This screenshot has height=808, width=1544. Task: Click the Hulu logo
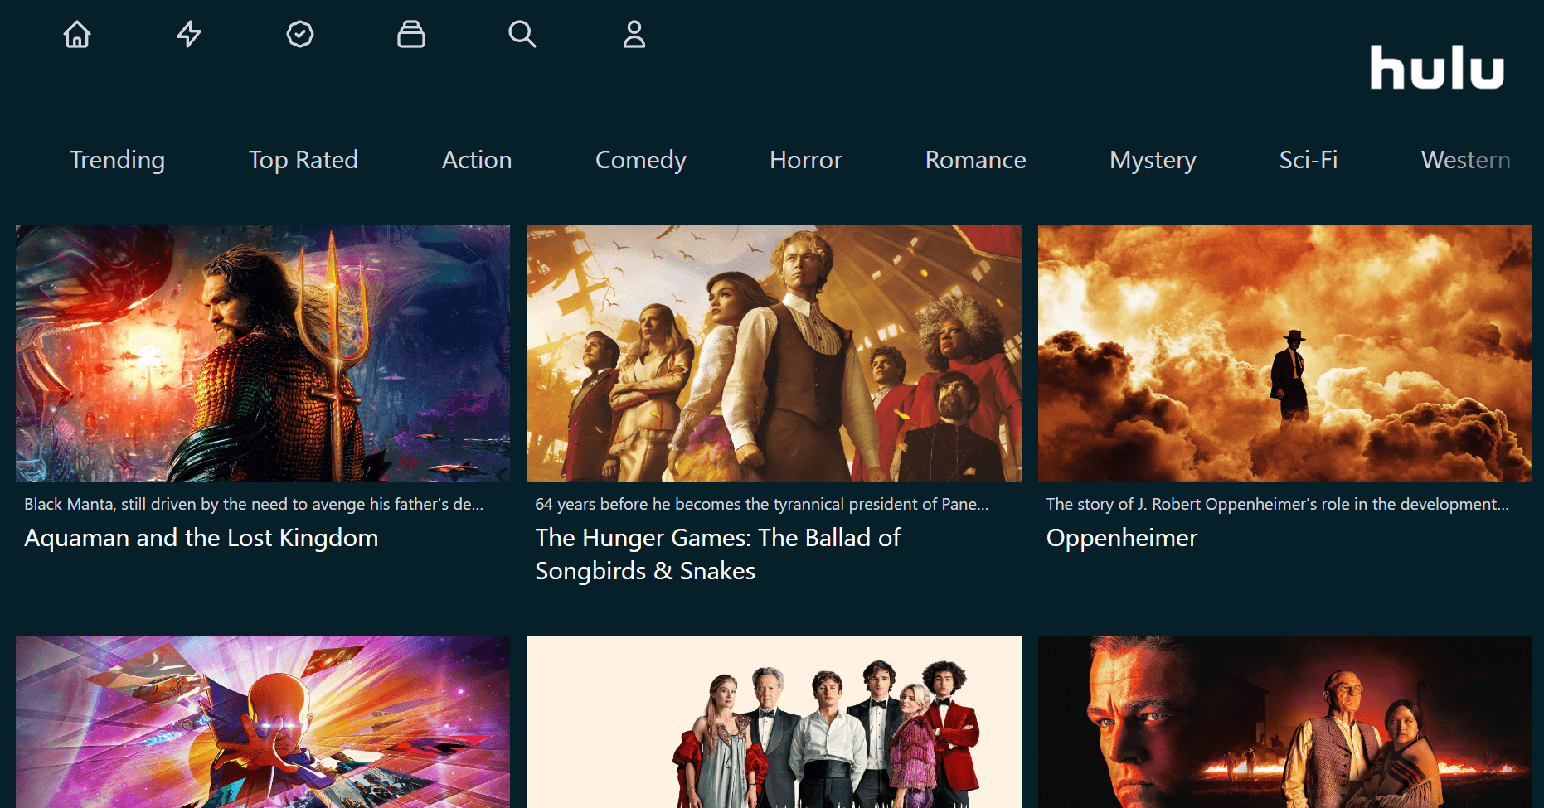coord(1437,67)
